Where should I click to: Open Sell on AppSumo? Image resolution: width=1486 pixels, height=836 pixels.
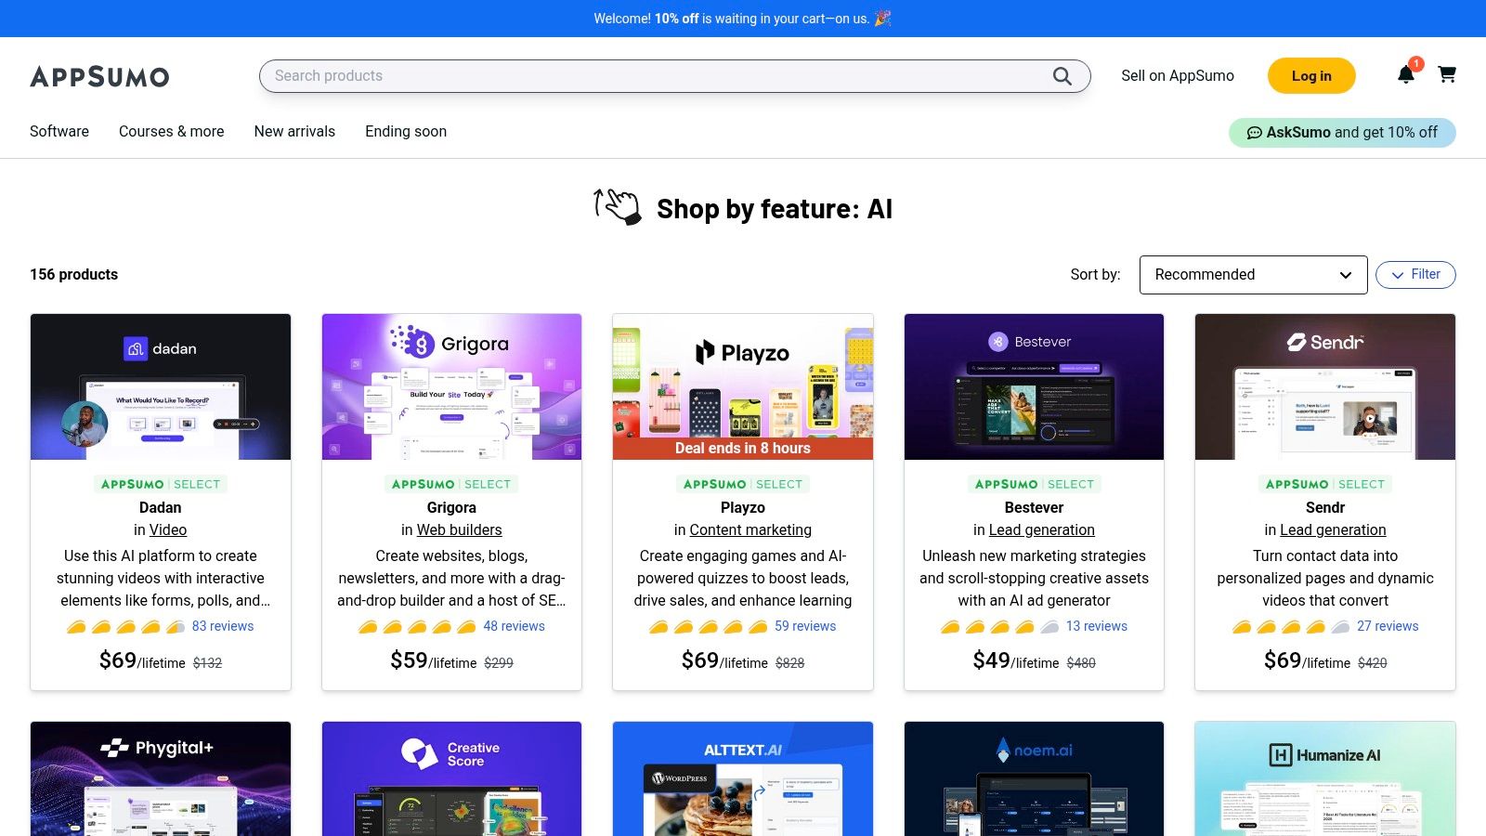(x=1178, y=76)
